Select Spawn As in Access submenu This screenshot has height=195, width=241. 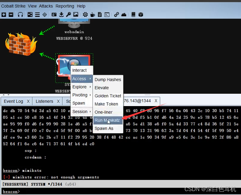[x=108, y=129]
